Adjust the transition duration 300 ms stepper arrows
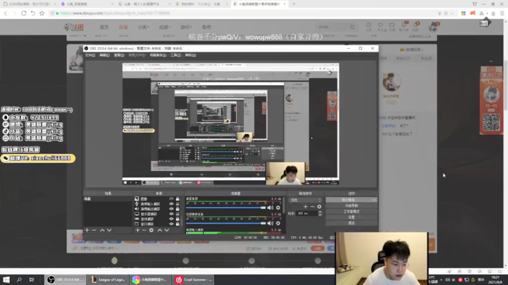Viewport: 508px width, 285px height. coord(320,213)
